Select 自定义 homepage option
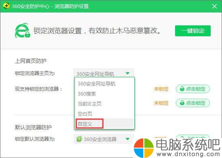Screen dimensions: 222x158 coord(104,124)
